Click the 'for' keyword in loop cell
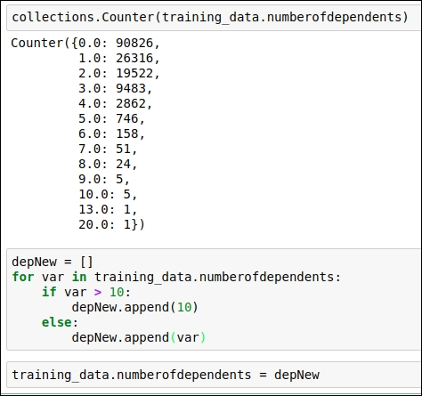 (x=23, y=277)
